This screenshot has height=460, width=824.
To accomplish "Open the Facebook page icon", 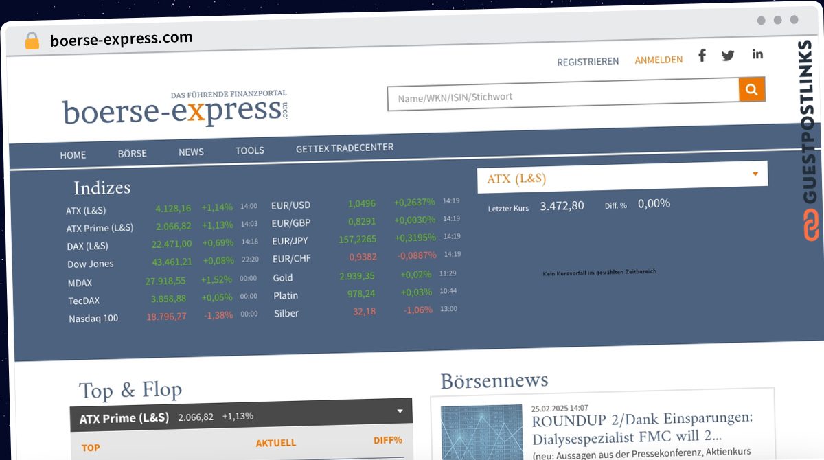I will tap(702, 56).
